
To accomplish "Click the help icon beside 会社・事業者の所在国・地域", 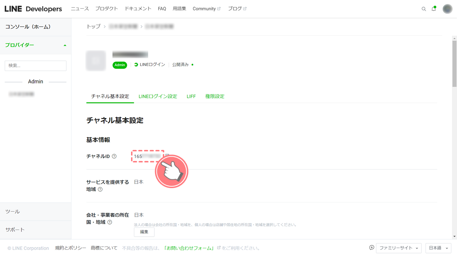I will point(110,222).
